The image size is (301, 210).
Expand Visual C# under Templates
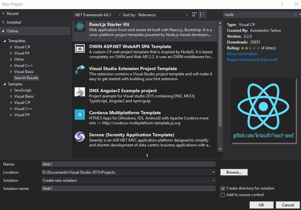(11, 47)
